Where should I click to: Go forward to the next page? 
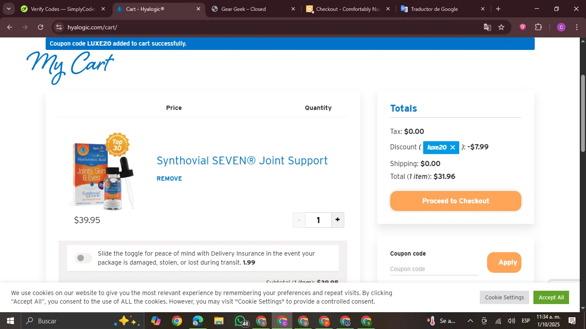tap(25, 27)
